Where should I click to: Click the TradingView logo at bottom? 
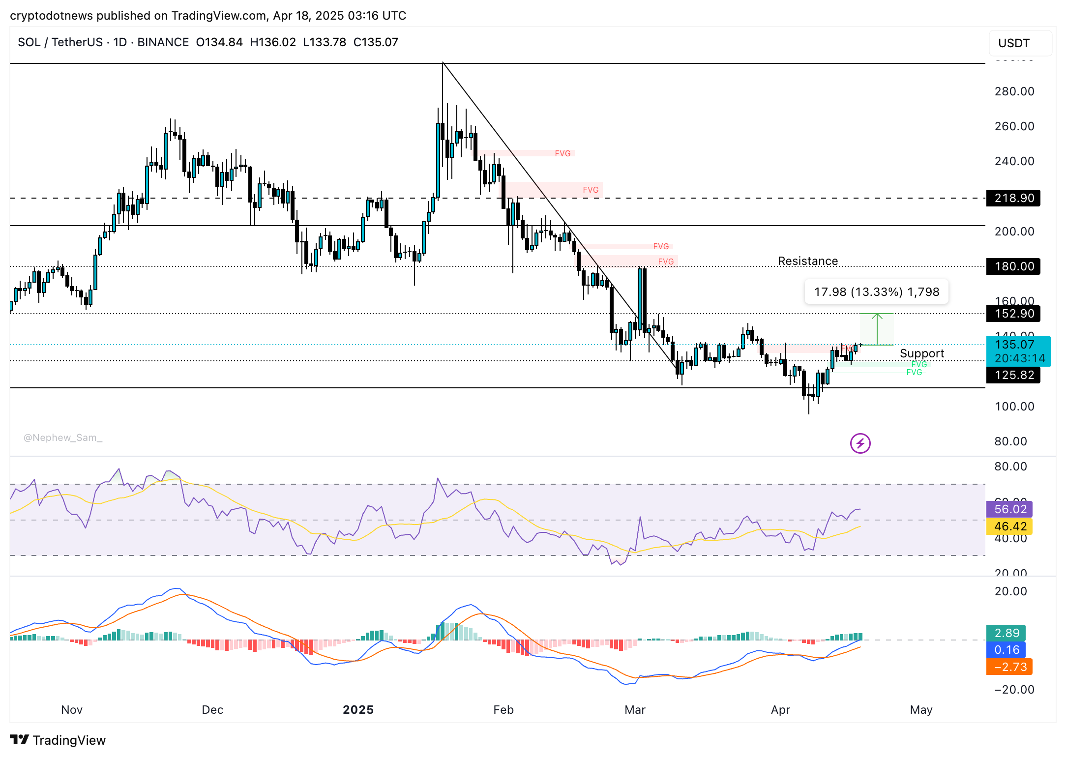pos(58,740)
